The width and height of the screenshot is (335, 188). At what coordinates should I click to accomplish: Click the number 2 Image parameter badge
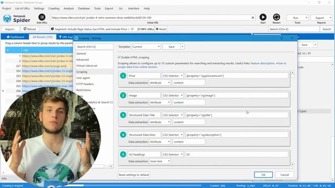coord(123,95)
